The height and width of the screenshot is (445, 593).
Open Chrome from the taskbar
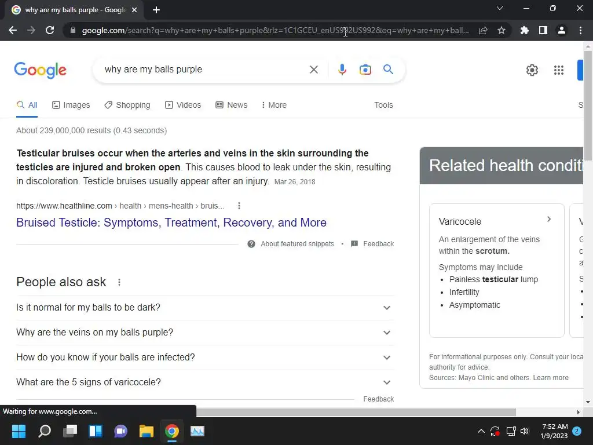(x=171, y=431)
